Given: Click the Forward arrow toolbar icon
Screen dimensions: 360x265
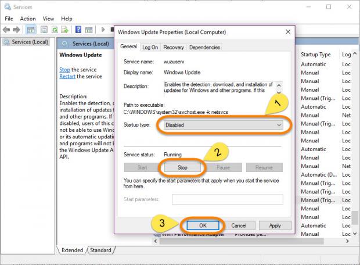Looking at the screenshot, I should coord(16,30).
